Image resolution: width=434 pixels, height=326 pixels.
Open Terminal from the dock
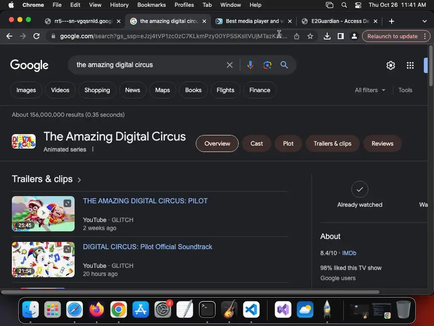click(207, 309)
